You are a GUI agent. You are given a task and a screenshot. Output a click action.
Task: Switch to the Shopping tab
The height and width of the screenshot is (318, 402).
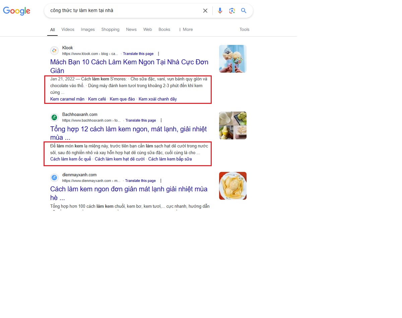click(x=110, y=29)
